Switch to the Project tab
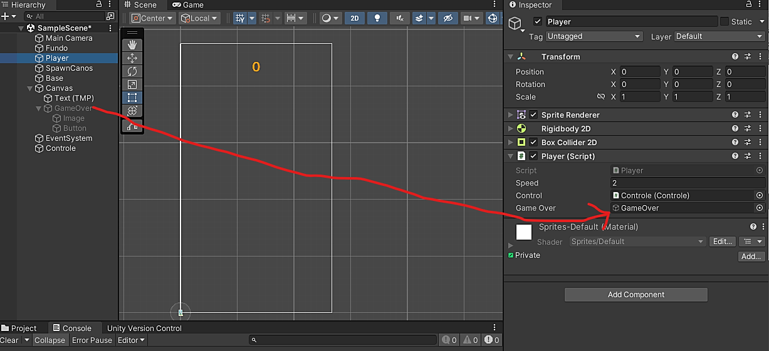The height and width of the screenshot is (351, 769). coord(19,328)
